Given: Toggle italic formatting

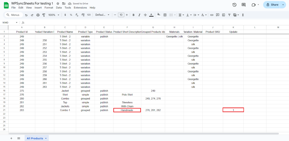Looking at the screenshot, I should (139, 15).
